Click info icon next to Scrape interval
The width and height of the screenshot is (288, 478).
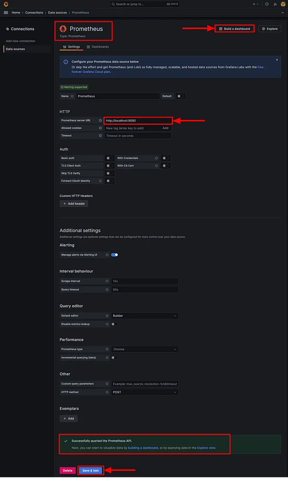click(x=107, y=281)
